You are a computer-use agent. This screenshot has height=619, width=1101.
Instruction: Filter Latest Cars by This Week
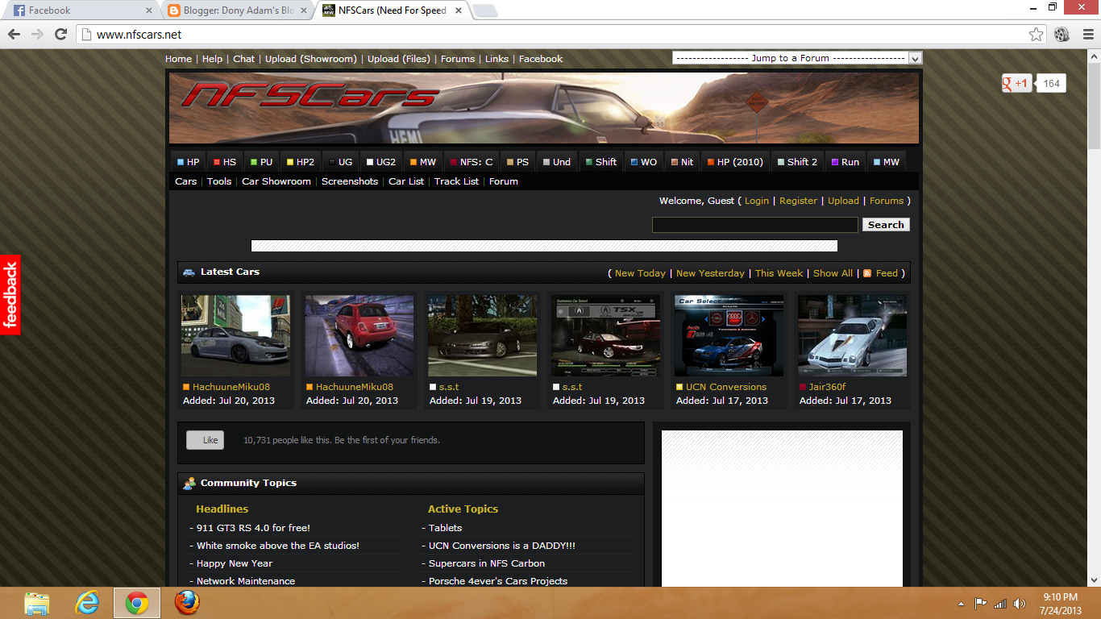[x=779, y=273]
